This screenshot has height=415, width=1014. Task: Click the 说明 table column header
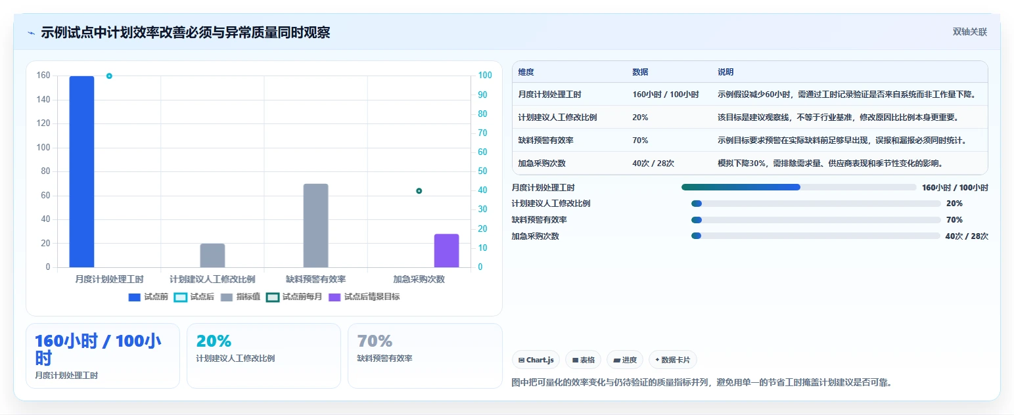coord(726,72)
